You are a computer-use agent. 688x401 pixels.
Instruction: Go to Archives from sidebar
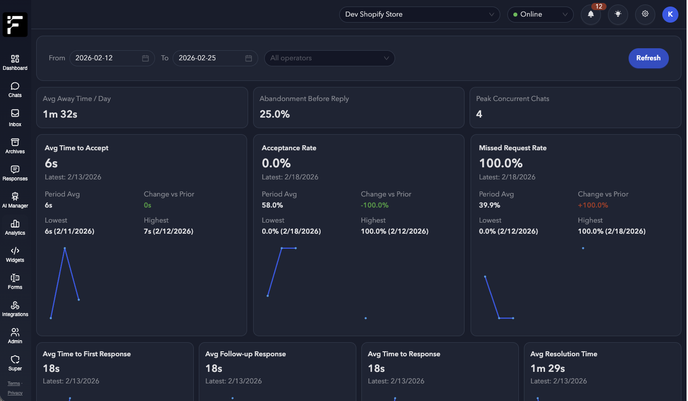[15, 145]
